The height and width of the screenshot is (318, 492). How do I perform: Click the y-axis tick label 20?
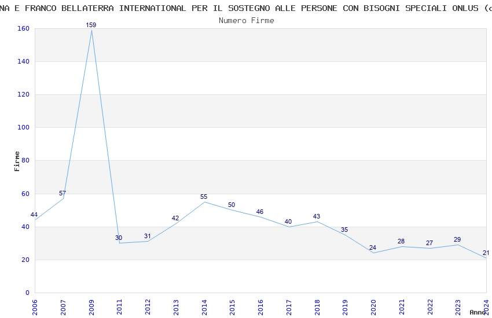(x=25, y=260)
